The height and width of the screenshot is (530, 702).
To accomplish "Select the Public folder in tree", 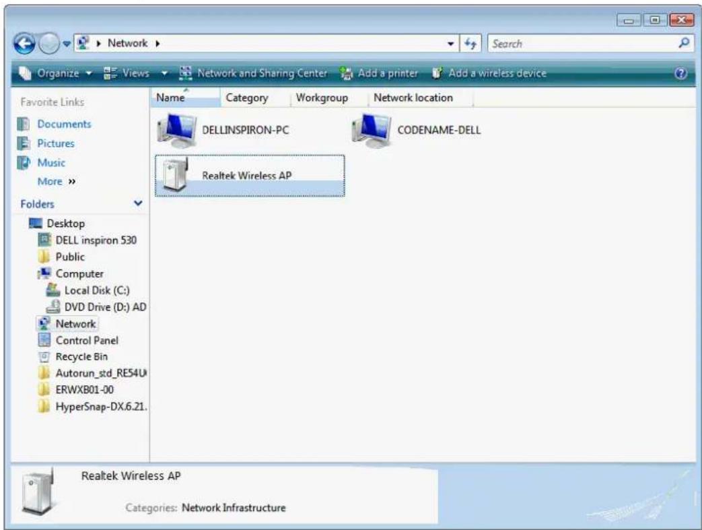I will [x=70, y=257].
